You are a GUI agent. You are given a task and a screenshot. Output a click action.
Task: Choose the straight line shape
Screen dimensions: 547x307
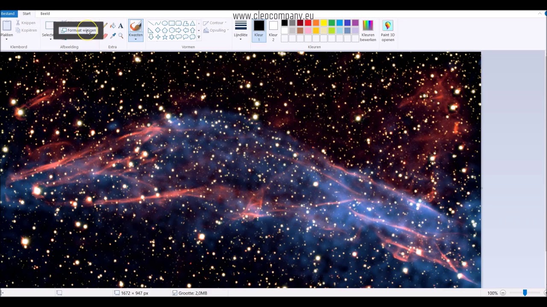(x=151, y=23)
